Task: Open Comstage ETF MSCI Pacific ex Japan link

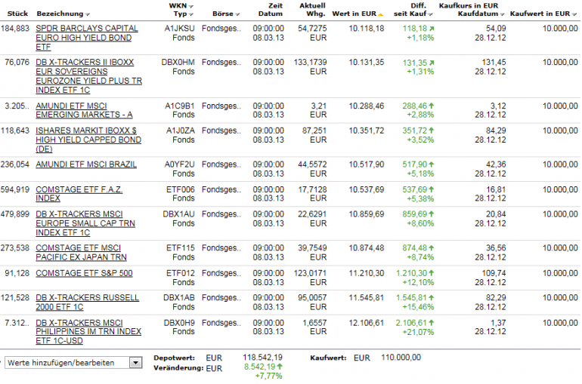Action: [82, 253]
